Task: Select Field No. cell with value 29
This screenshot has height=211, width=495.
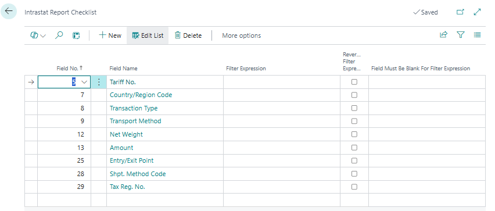Action: tap(64, 187)
